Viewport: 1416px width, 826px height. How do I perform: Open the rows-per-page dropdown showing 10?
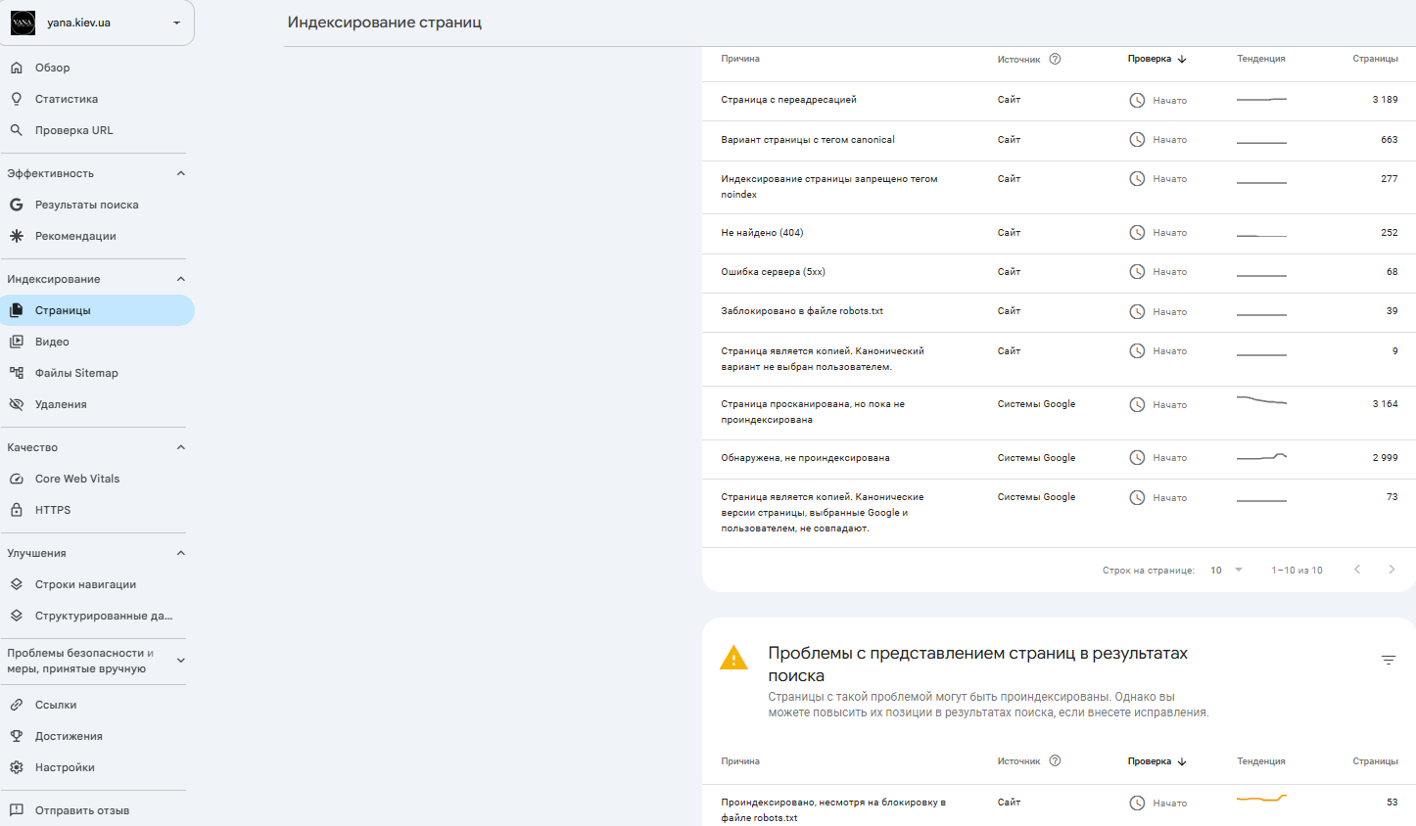point(1226,570)
